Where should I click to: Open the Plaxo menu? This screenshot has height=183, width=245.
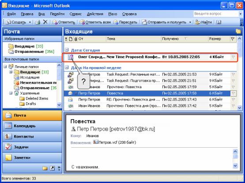click(x=113, y=14)
